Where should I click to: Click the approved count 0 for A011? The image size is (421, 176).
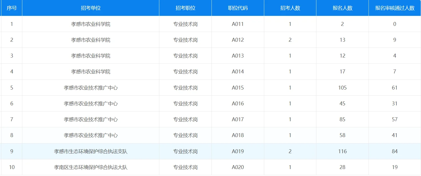394,24
